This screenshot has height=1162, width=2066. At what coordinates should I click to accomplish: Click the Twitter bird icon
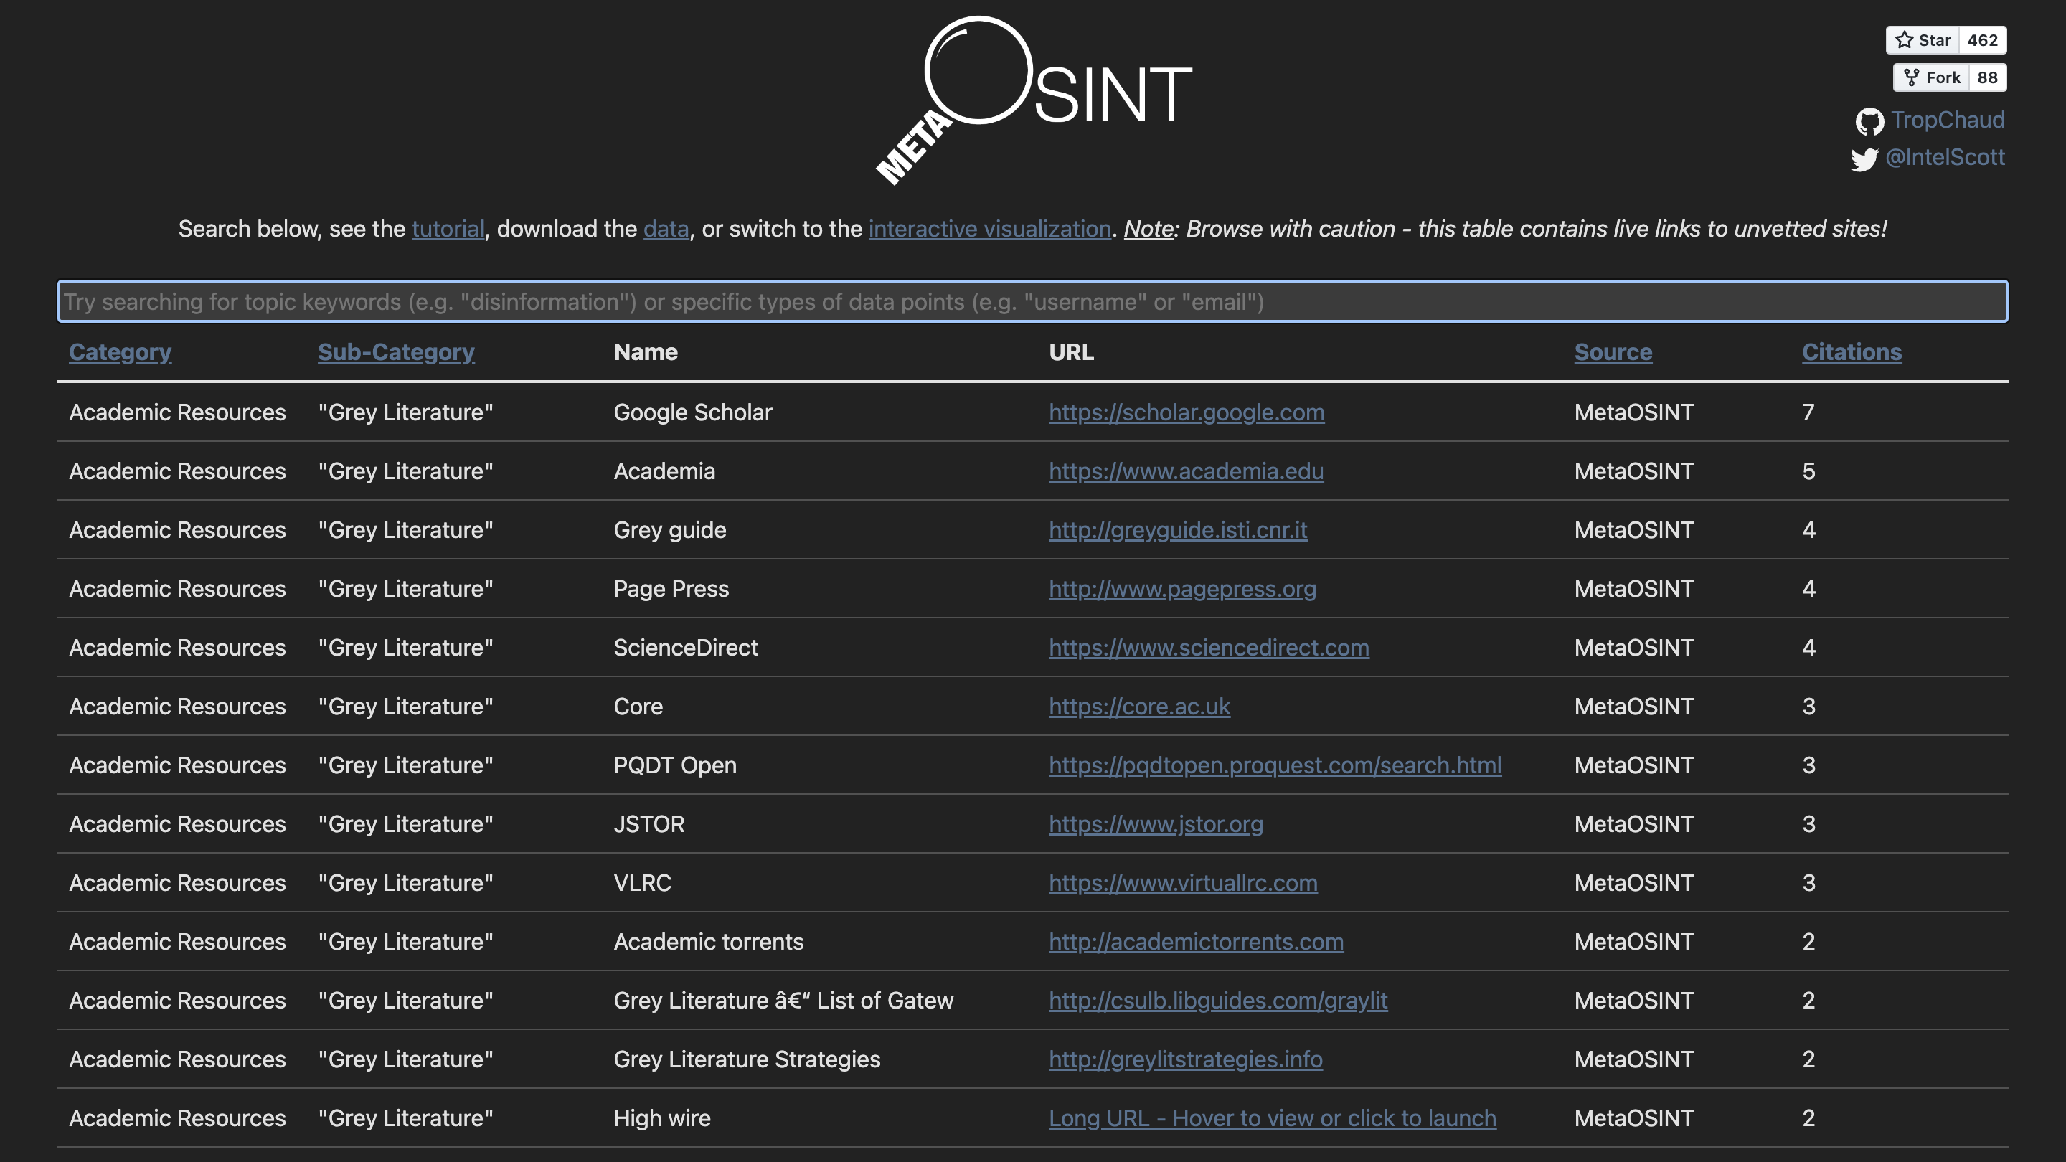(1864, 159)
